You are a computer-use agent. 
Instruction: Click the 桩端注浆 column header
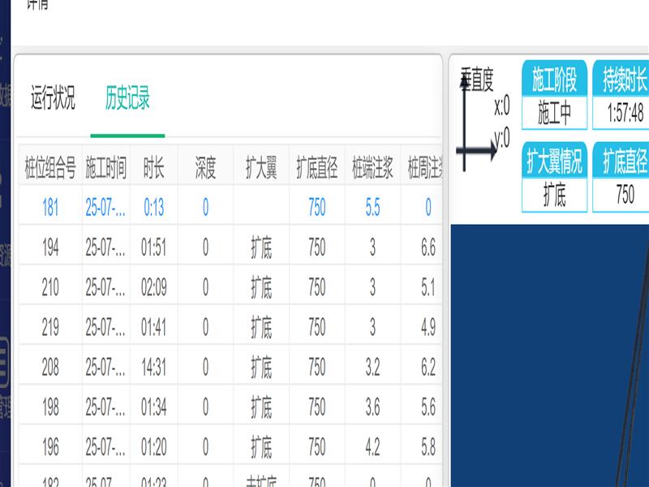[372, 168]
